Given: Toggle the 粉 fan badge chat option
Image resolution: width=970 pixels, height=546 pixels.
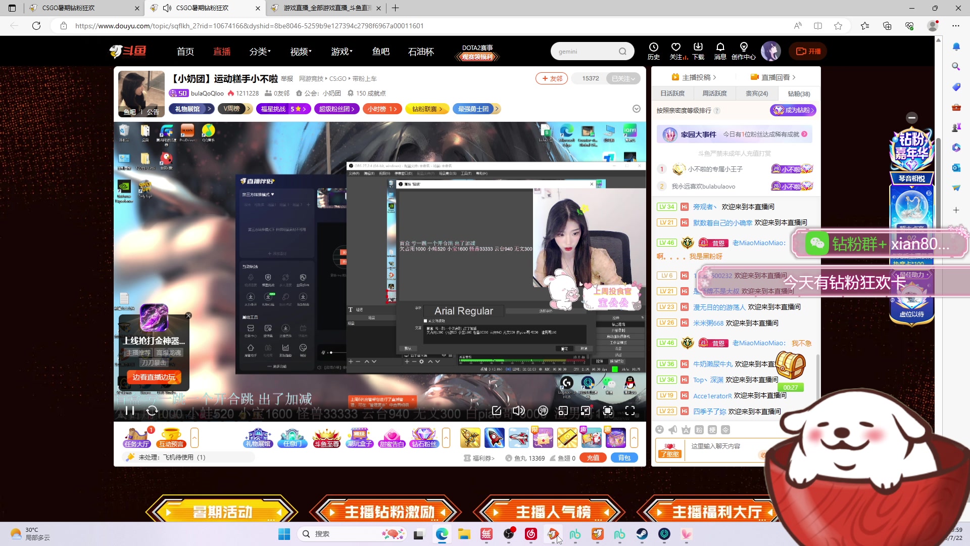Looking at the screenshot, I should pos(699,430).
